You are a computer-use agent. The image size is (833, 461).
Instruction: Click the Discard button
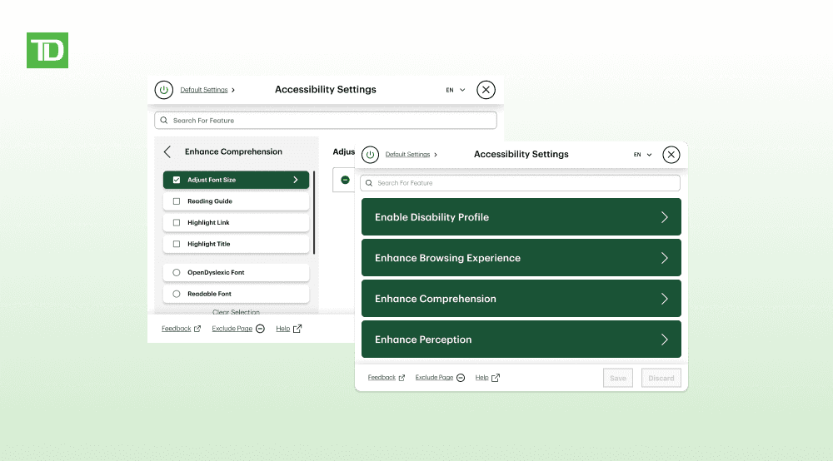click(x=661, y=379)
